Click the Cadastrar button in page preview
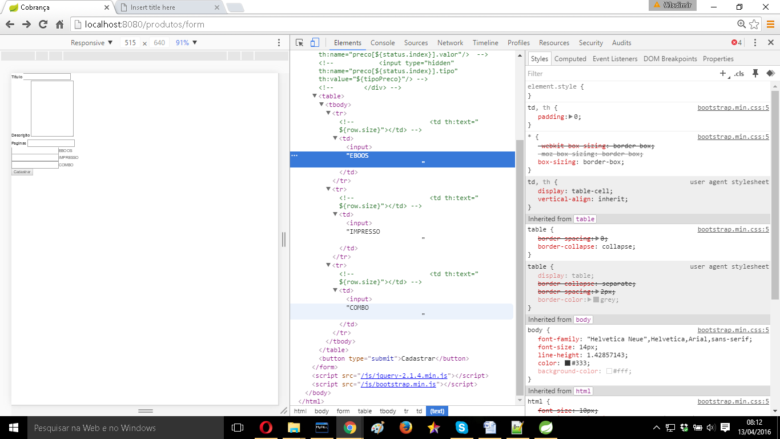 coord(22,172)
